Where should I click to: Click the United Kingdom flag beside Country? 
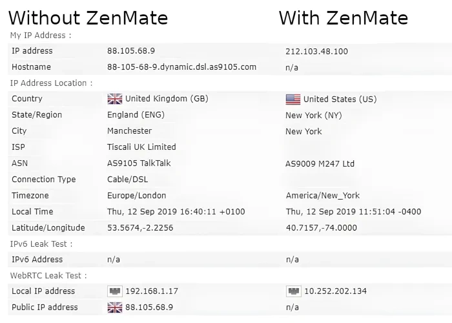[x=115, y=99]
